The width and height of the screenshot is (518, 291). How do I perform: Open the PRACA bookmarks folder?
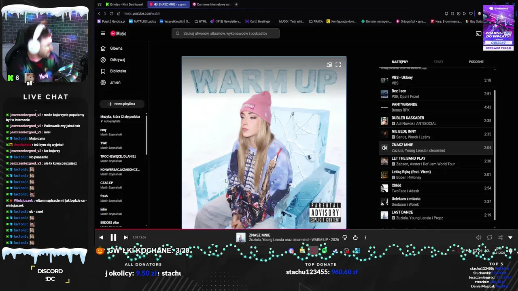click(x=316, y=21)
